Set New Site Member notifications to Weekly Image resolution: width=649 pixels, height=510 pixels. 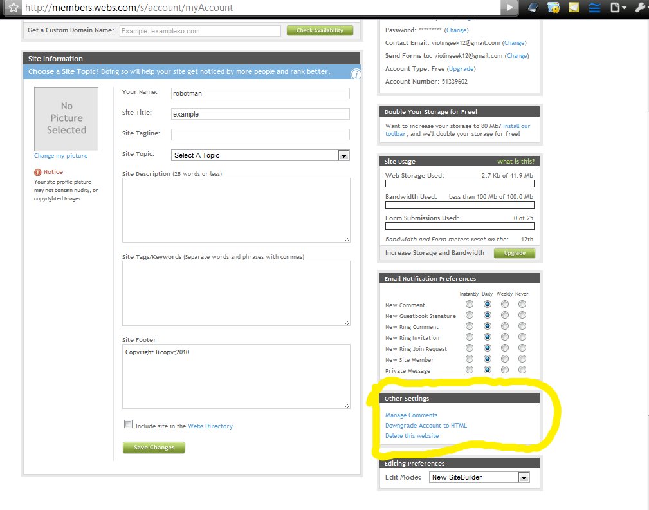point(505,359)
